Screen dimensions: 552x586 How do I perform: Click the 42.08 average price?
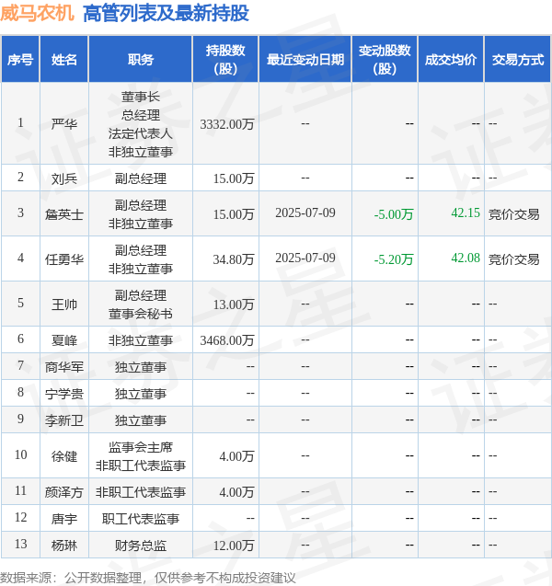466,258
